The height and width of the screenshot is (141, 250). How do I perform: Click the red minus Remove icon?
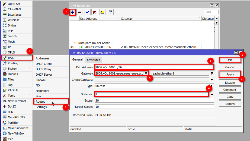click(79, 12)
